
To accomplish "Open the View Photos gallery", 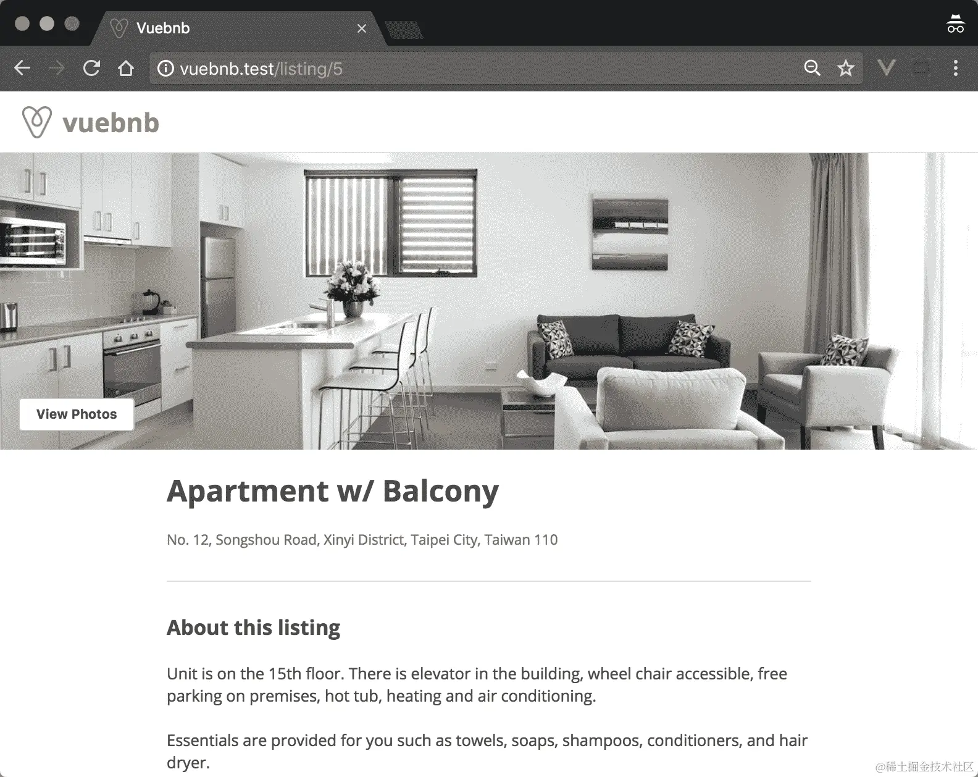I will [77, 414].
